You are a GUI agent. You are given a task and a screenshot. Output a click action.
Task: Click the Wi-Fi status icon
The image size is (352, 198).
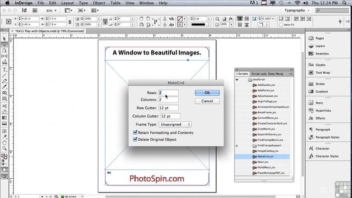(x=297, y=3)
